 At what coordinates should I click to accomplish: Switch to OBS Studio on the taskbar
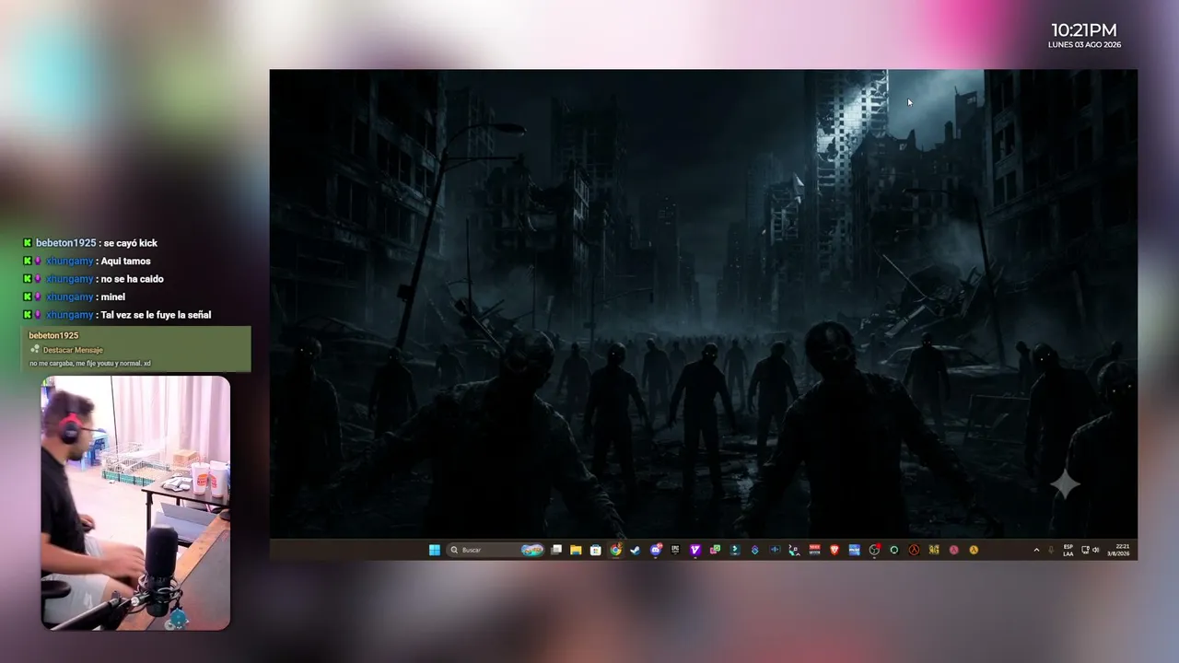point(874,550)
